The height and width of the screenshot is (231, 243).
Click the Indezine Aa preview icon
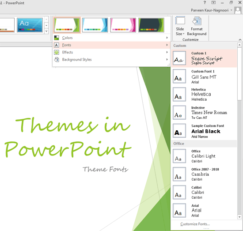(x=179, y=113)
